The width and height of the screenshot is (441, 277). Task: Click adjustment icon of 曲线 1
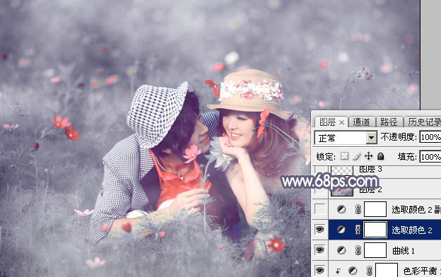(341, 250)
